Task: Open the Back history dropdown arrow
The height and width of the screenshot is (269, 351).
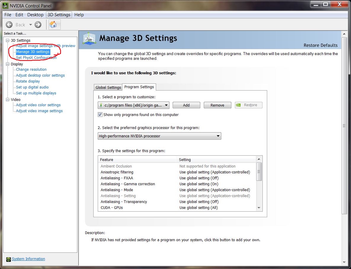Action: coord(31,25)
